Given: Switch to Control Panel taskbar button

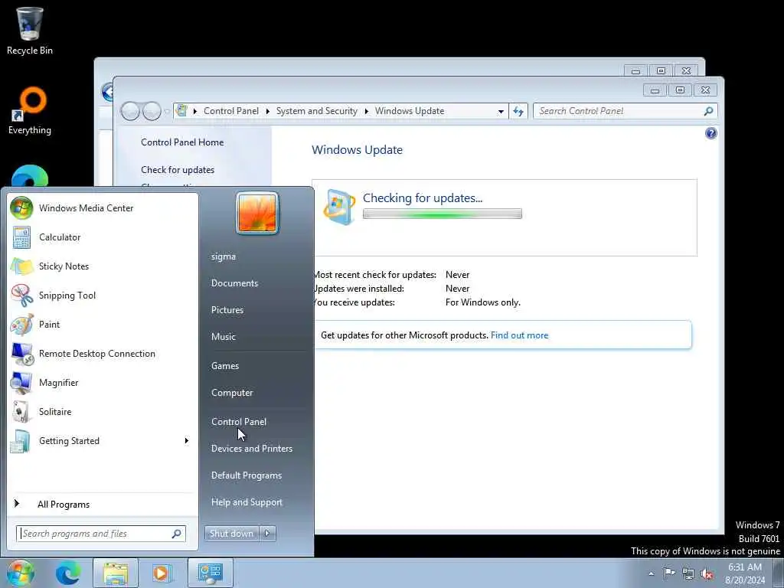Looking at the screenshot, I should (210, 573).
